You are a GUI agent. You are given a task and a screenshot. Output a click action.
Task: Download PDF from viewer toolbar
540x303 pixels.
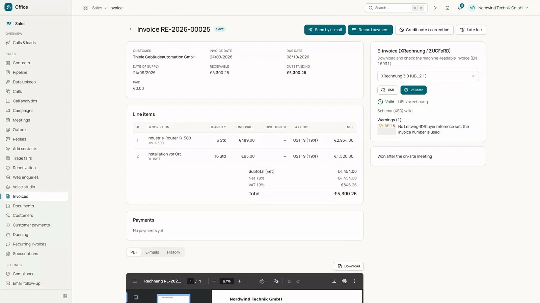(x=334, y=281)
